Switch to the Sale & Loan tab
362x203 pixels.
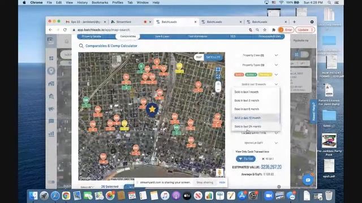coord(162,36)
